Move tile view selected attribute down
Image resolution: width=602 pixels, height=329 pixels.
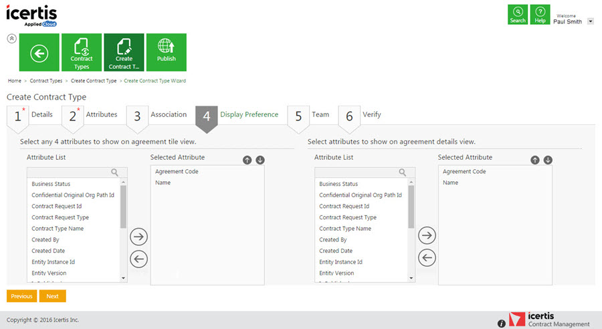[260, 160]
